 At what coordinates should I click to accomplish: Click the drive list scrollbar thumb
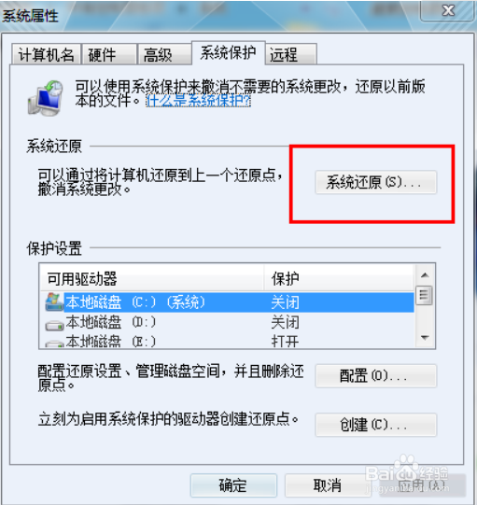pyautogui.click(x=424, y=295)
